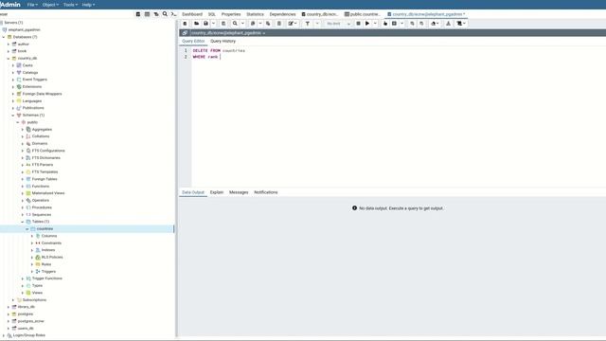Expand the Casts node
This screenshot has width=606, height=341.
click(x=12, y=65)
